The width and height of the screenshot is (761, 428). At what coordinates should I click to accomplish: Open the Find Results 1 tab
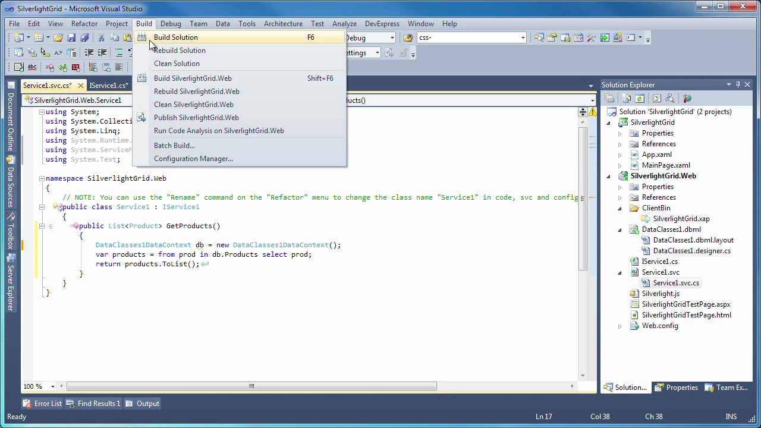93,404
